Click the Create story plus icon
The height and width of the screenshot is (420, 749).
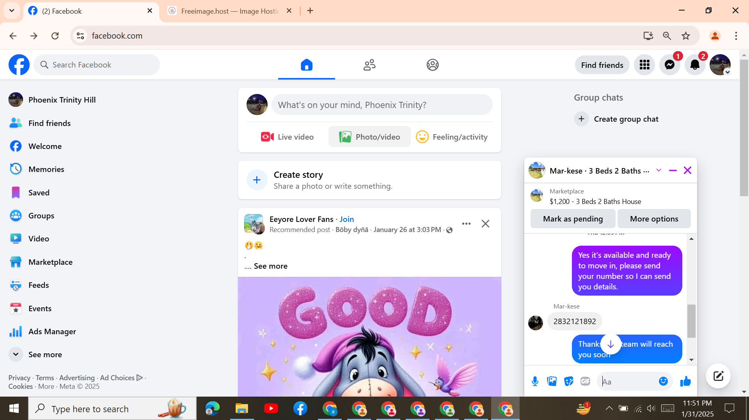click(x=257, y=180)
